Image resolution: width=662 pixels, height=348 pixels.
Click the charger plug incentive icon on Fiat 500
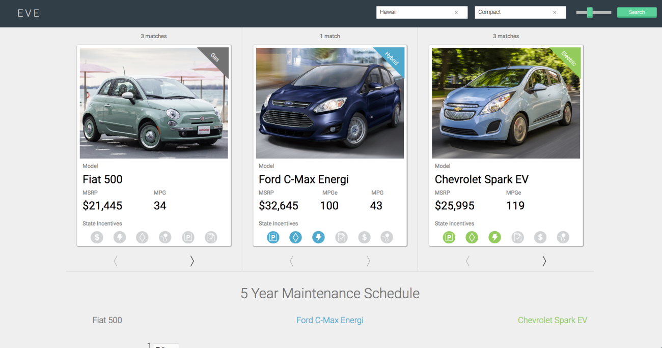165,237
